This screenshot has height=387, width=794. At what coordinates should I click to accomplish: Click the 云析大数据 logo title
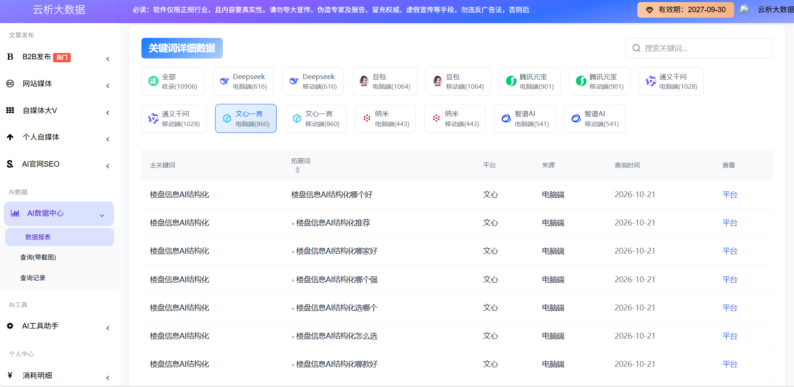click(59, 10)
